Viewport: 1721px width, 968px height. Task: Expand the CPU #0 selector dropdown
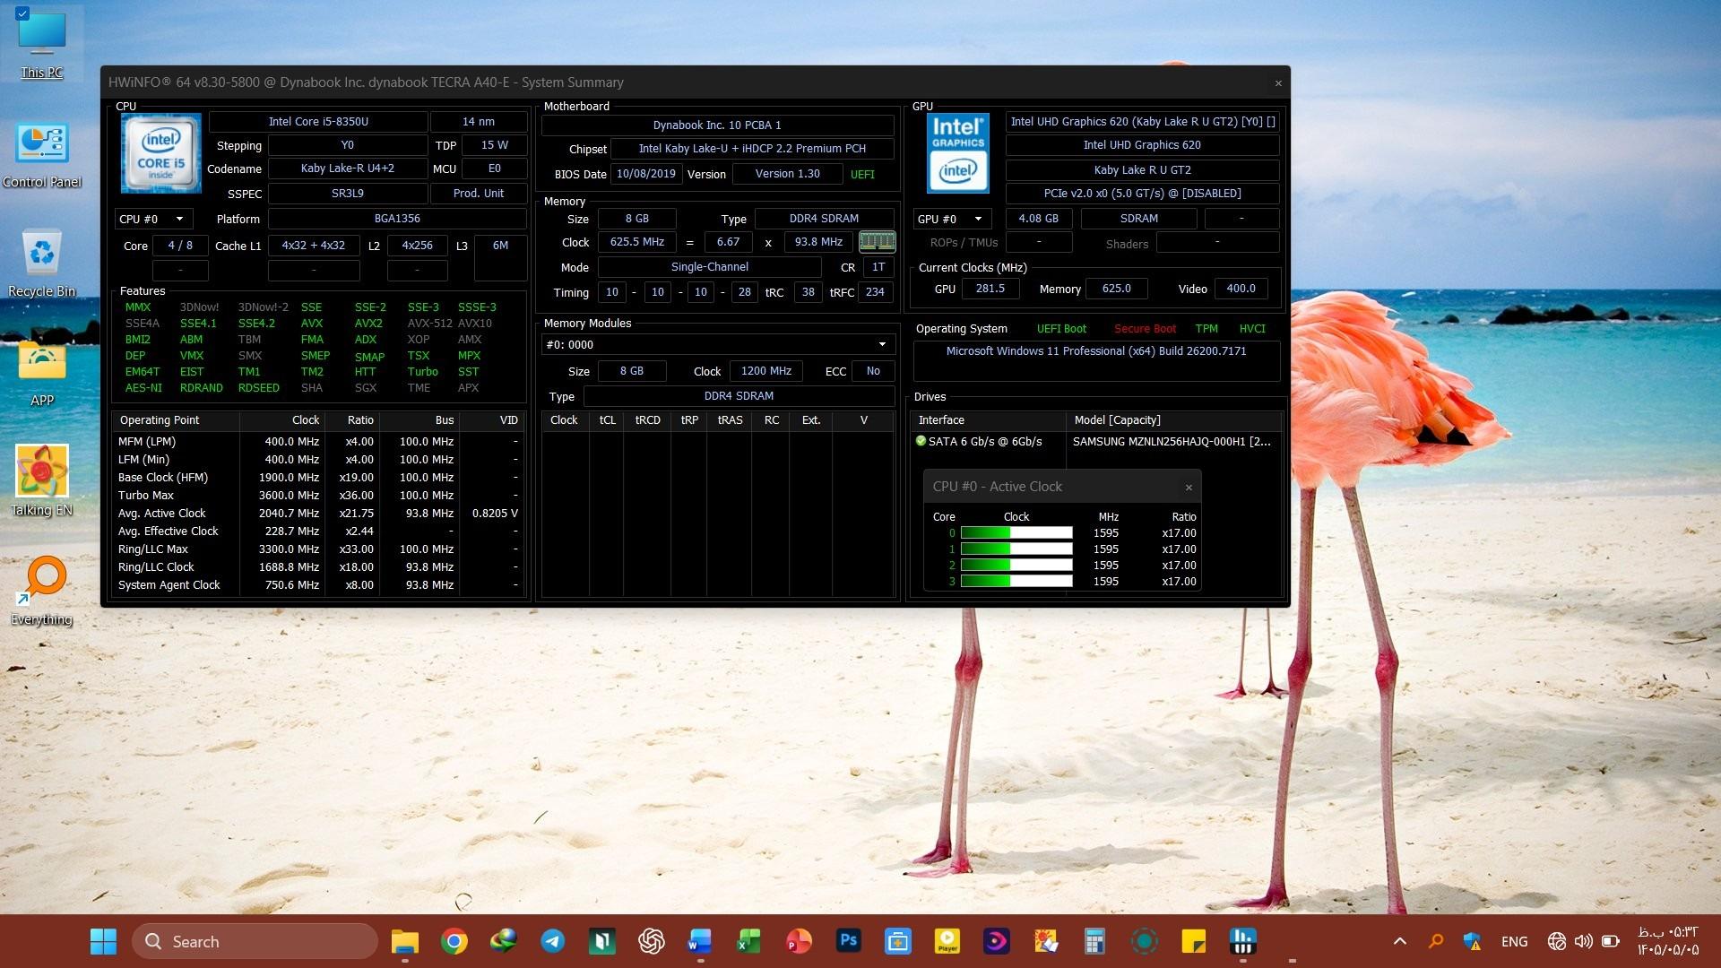point(152,219)
